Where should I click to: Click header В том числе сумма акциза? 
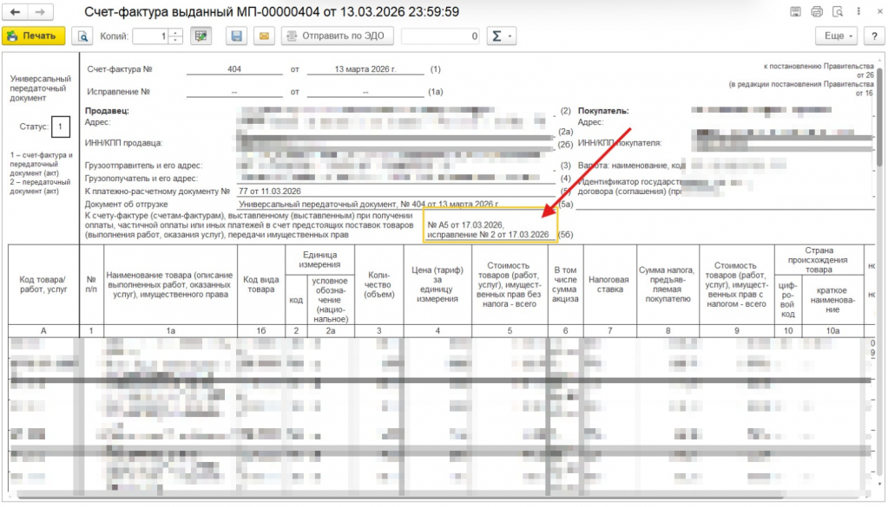coord(565,284)
